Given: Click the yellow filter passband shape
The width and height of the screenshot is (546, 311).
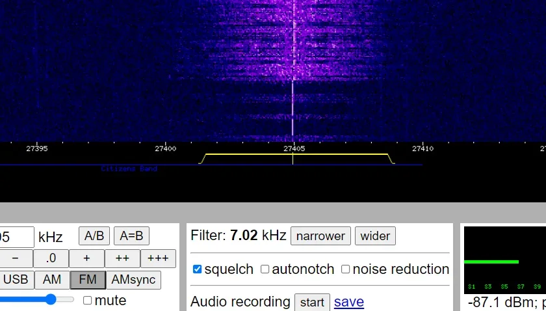Looking at the screenshot, I should point(296,159).
